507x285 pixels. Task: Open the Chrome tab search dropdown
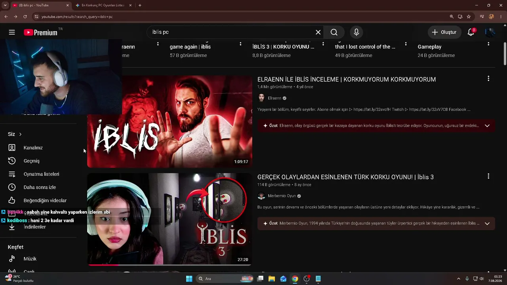coord(5,5)
